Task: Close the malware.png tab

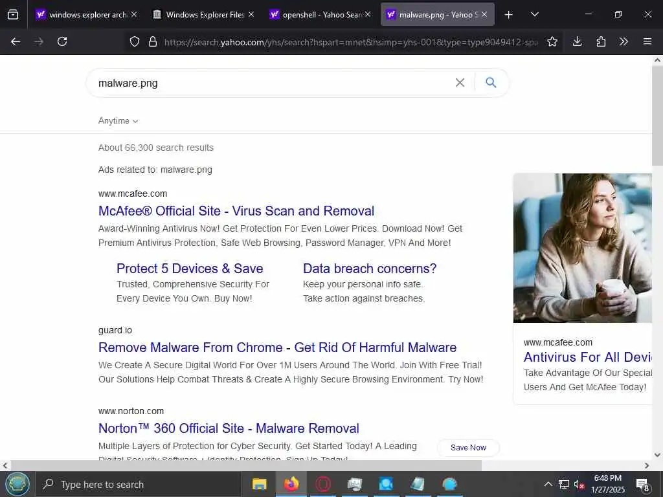Action: pos(484,14)
